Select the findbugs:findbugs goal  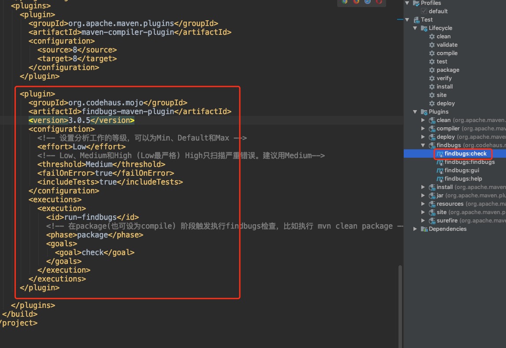coord(469,162)
